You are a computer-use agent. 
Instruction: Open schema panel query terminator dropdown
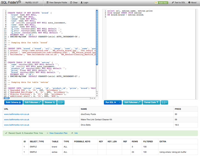[60, 102]
